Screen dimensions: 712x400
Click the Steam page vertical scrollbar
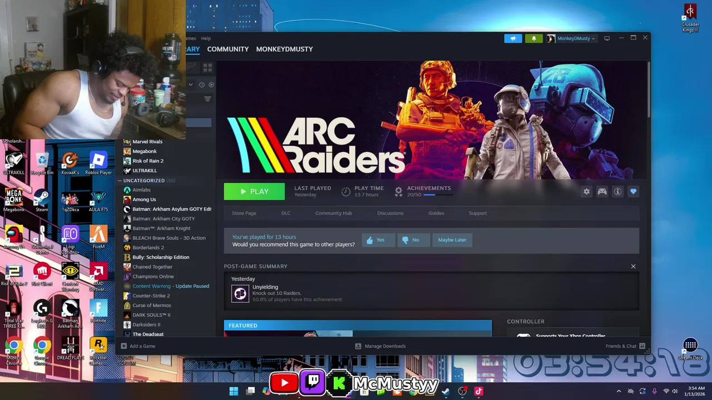point(648,89)
